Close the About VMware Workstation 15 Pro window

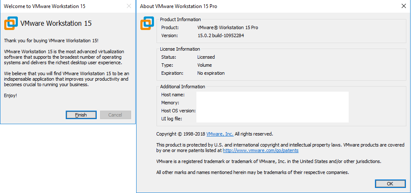coord(404,6)
